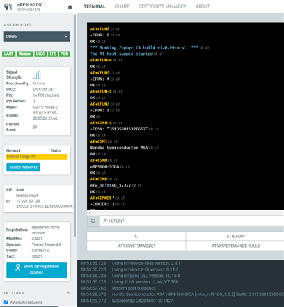284x307 pixels.
Task: Click the green UART status indicator
Action: (x=9, y=54)
